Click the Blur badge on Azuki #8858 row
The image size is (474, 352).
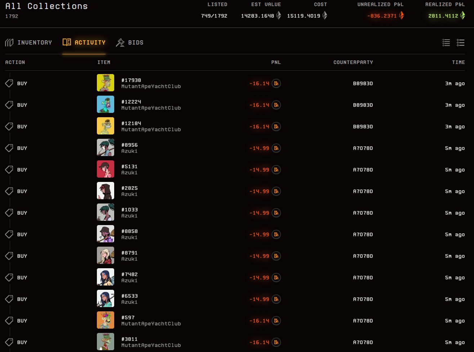point(276,234)
